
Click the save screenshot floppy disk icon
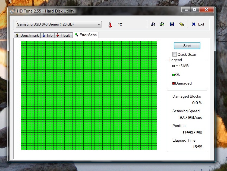coord(172,24)
